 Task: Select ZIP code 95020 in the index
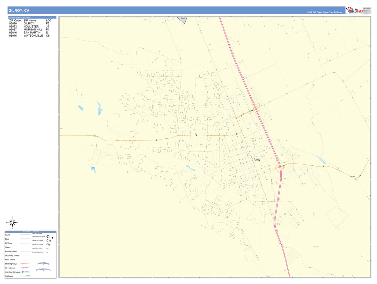click(x=13, y=23)
